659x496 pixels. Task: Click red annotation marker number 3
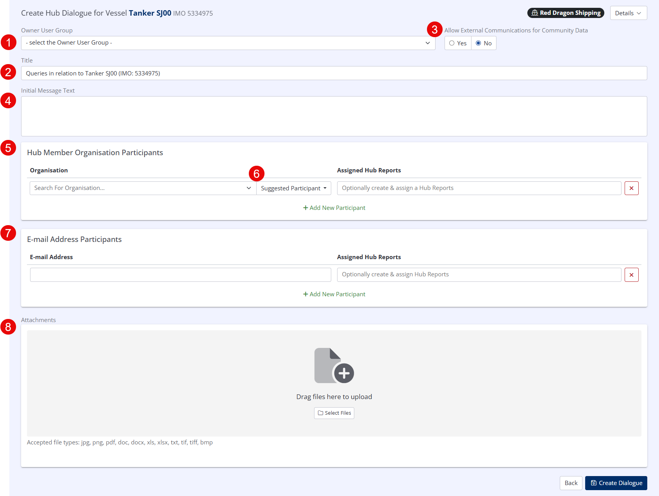point(434,30)
